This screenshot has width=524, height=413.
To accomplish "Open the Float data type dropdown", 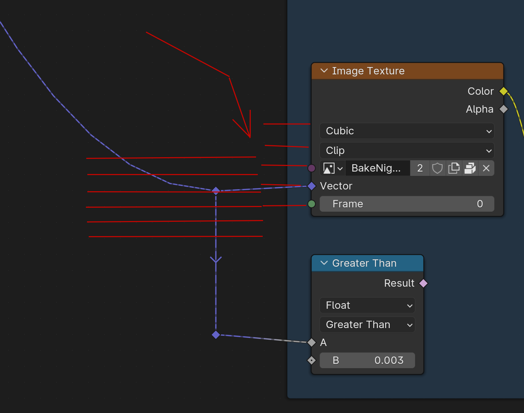I will coord(367,305).
